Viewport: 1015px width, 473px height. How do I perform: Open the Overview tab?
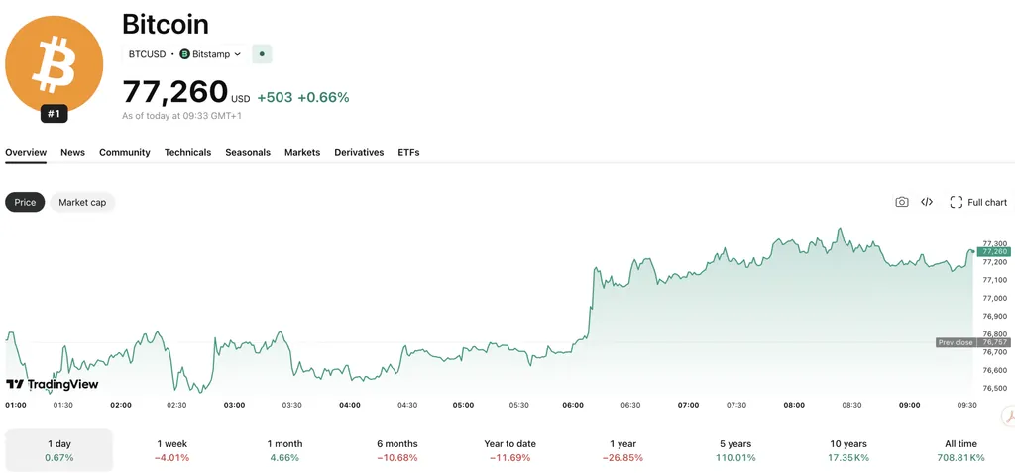pos(26,153)
